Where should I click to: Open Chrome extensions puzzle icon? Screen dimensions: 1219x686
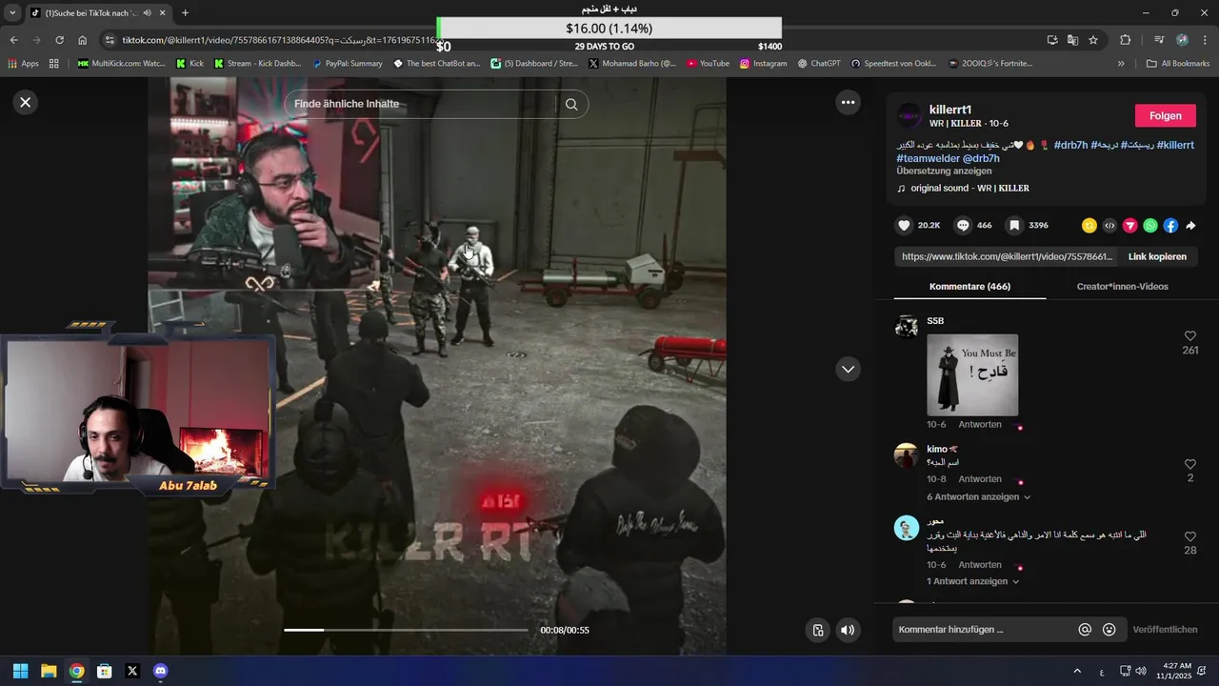point(1125,40)
